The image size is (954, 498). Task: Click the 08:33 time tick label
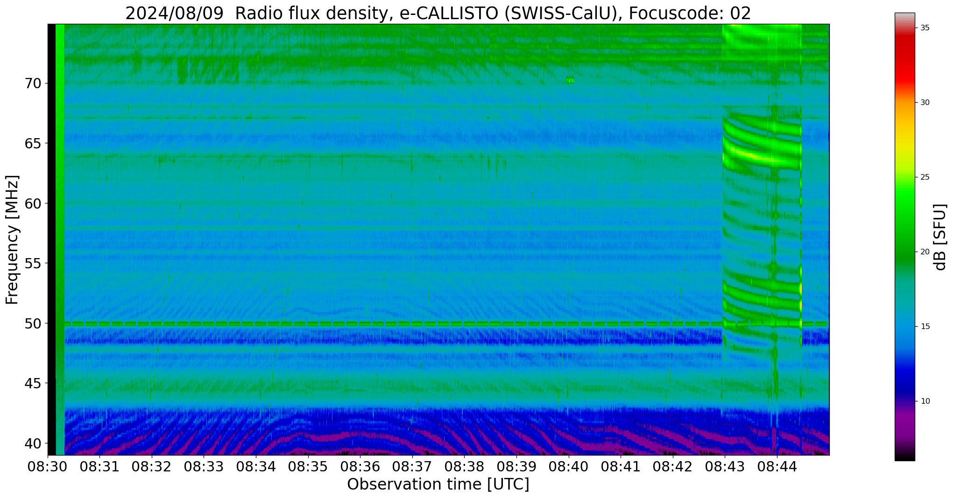pos(204,467)
